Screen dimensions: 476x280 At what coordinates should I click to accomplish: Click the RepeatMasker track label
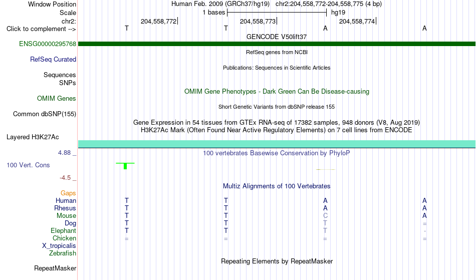pyautogui.click(x=55, y=268)
